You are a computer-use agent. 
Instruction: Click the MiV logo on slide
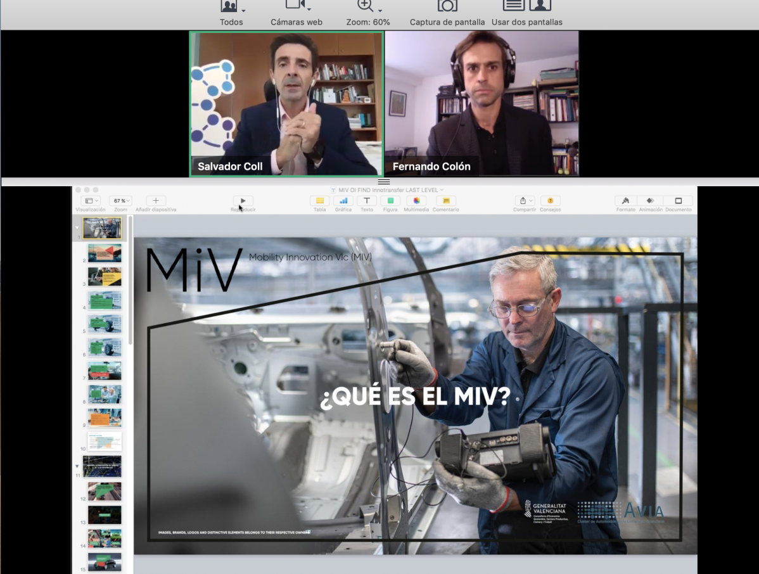point(194,269)
